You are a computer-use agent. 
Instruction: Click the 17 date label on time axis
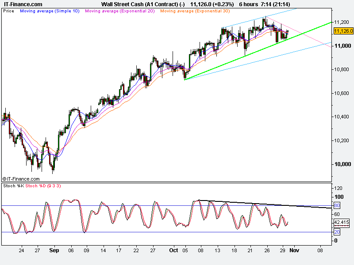pyautogui.click(x=119, y=250)
